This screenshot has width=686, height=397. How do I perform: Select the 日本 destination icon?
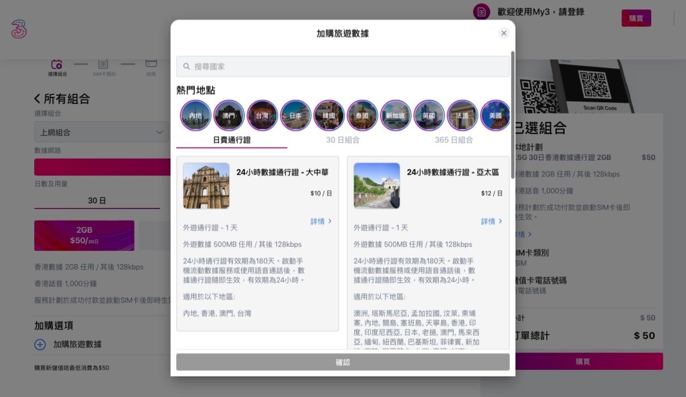[x=295, y=116]
